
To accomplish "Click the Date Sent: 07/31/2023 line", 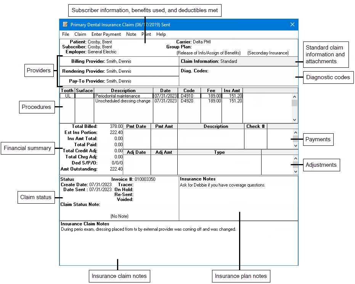I will (87, 190).
